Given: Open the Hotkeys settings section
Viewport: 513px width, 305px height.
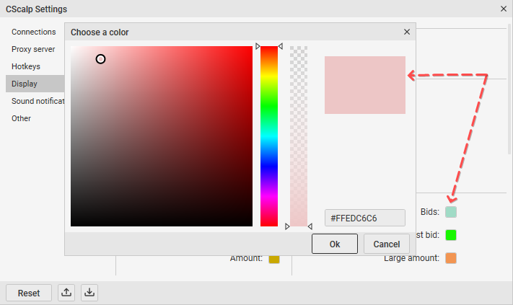Looking at the screenshot, I should tap(26, 66).
